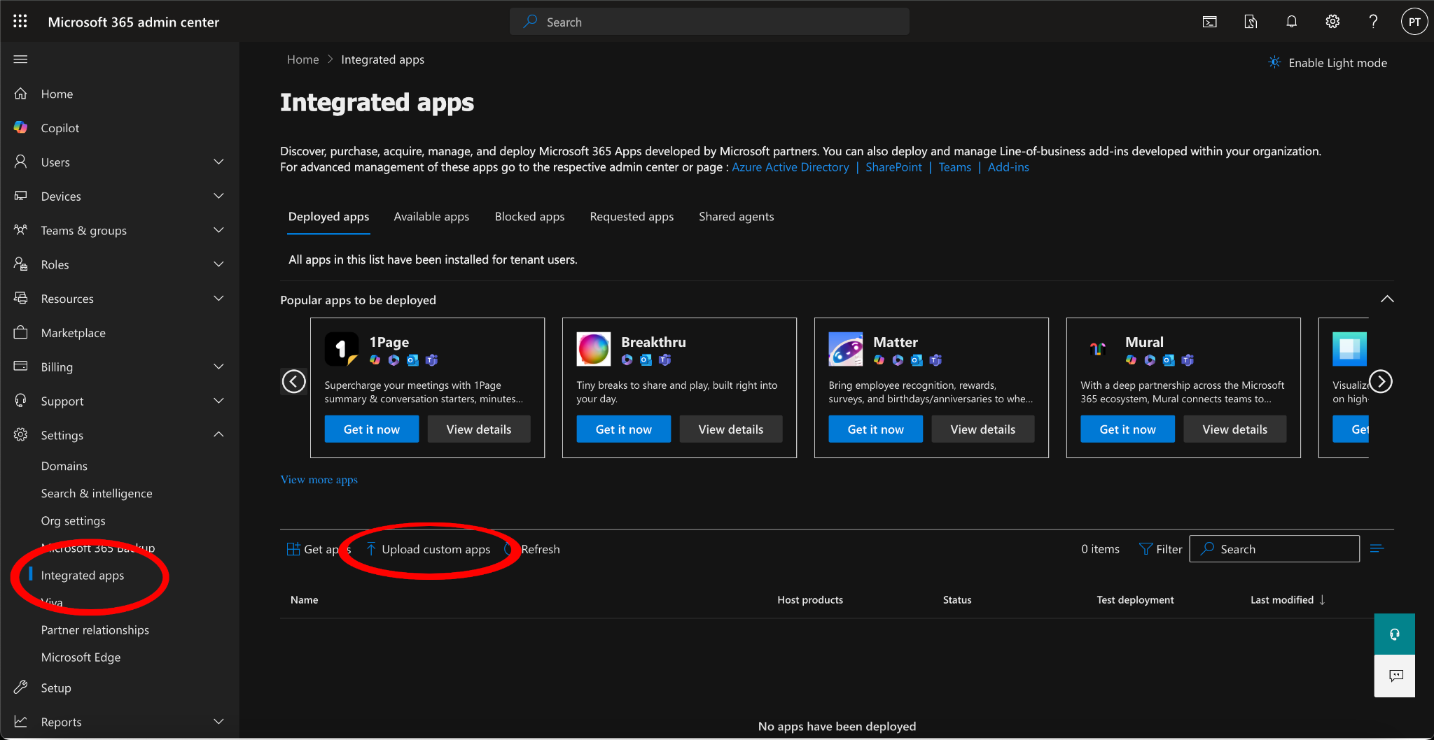Open the Teams admin link
The image size is (1434, 740).
[954, 167]
